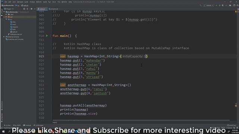The image size is (239, 134).
Task: Open the Build menu
Action: 45,2
